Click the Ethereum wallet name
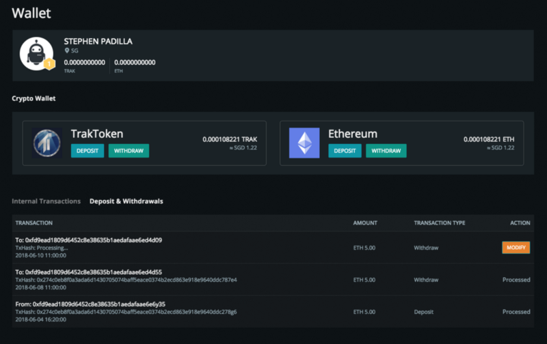The height and width of the screenshot is (344, 547). click(x=353, y=134)
